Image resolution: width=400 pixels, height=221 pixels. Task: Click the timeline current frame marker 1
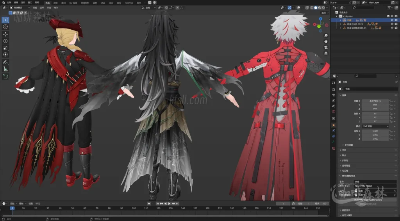(x=12, y=208)
